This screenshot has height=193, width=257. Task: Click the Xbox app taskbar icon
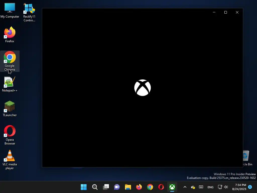(172, 187)
